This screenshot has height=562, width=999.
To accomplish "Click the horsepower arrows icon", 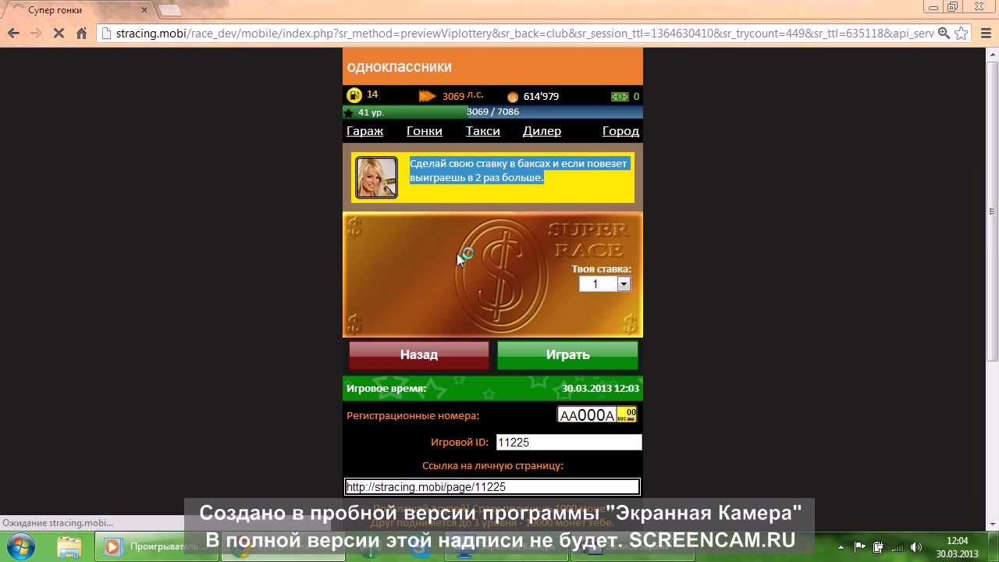I will (x=427, y=96).
